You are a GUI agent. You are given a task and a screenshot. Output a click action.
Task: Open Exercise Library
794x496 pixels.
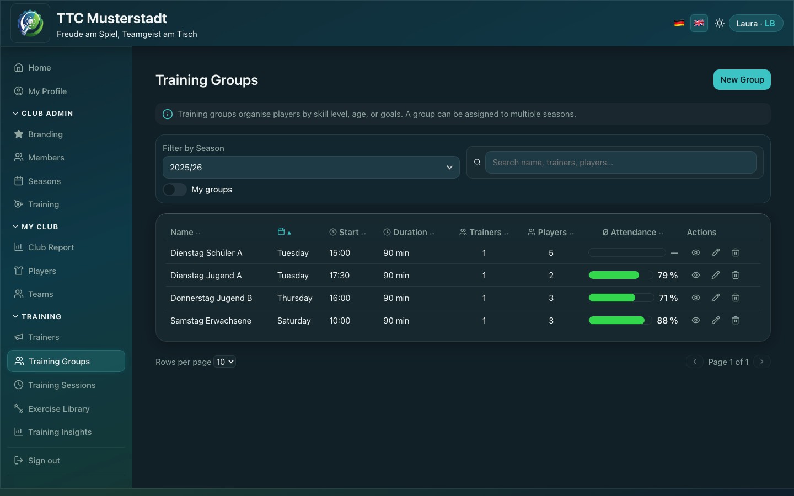tap(66, 409)
